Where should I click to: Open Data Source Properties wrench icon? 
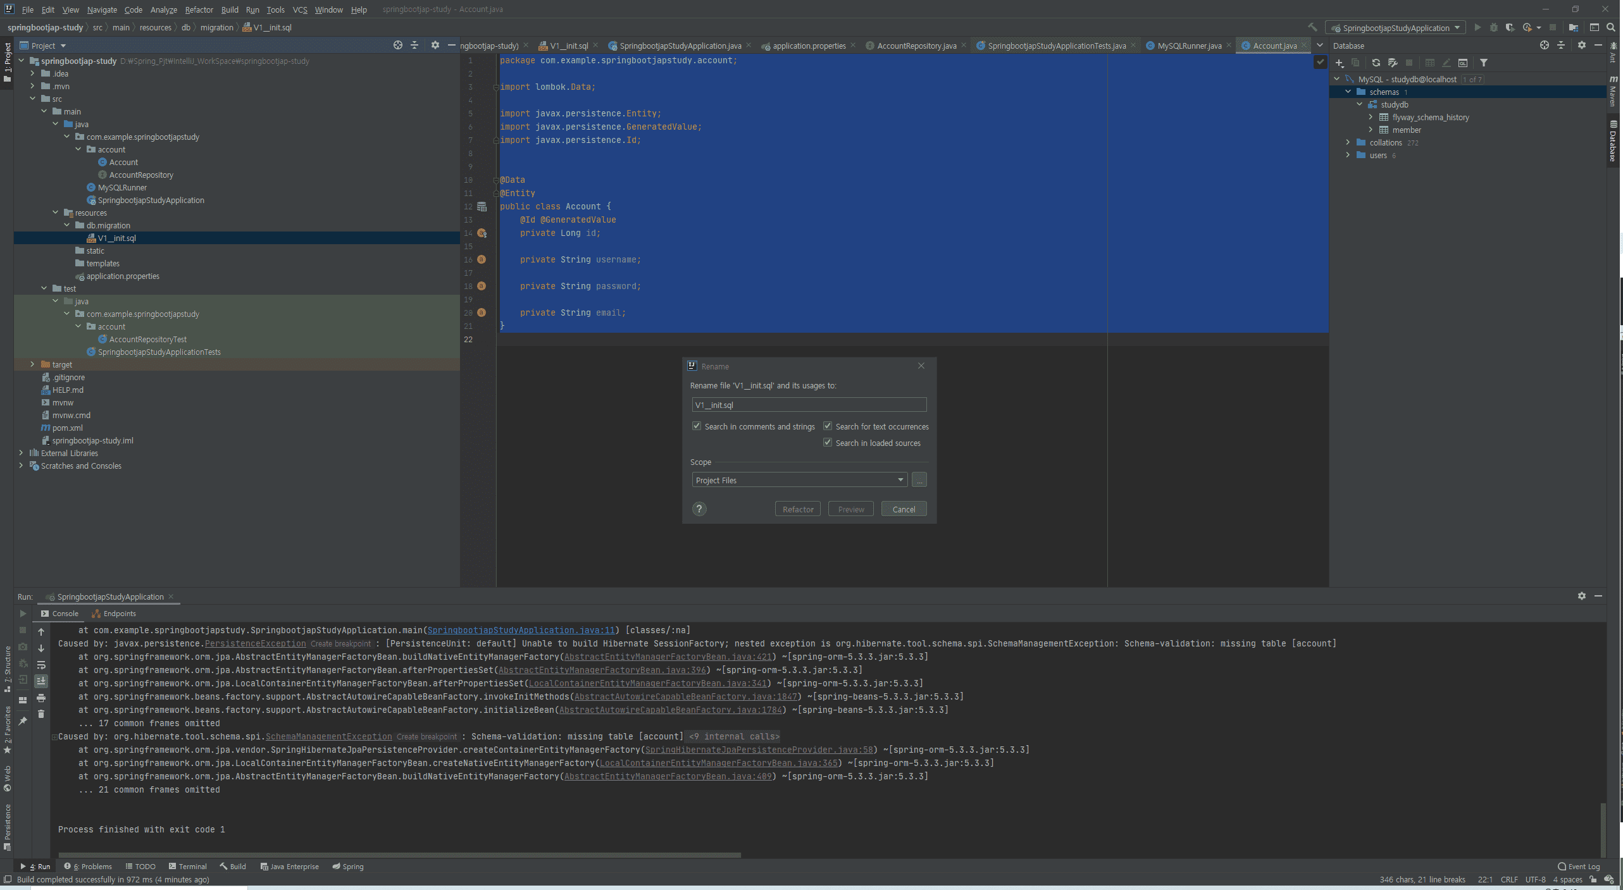[1392, 63]
